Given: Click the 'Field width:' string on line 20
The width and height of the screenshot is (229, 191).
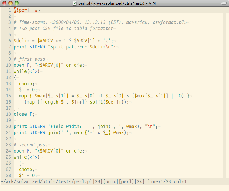Looking at the screenshot, I should coord(70,127).
